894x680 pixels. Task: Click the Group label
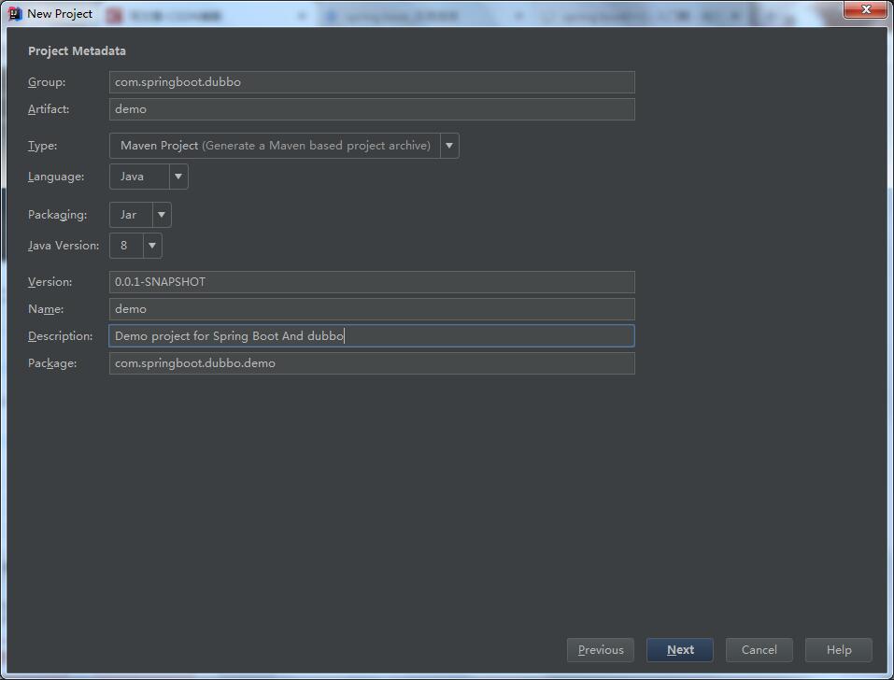47,82
